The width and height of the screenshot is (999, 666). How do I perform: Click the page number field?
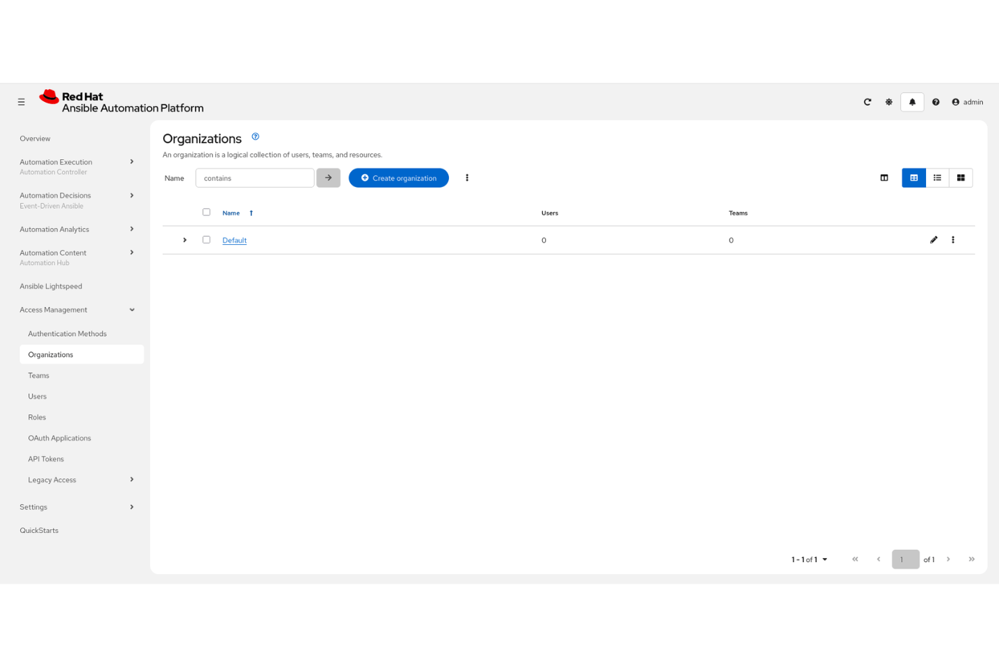tap(905, 559)
